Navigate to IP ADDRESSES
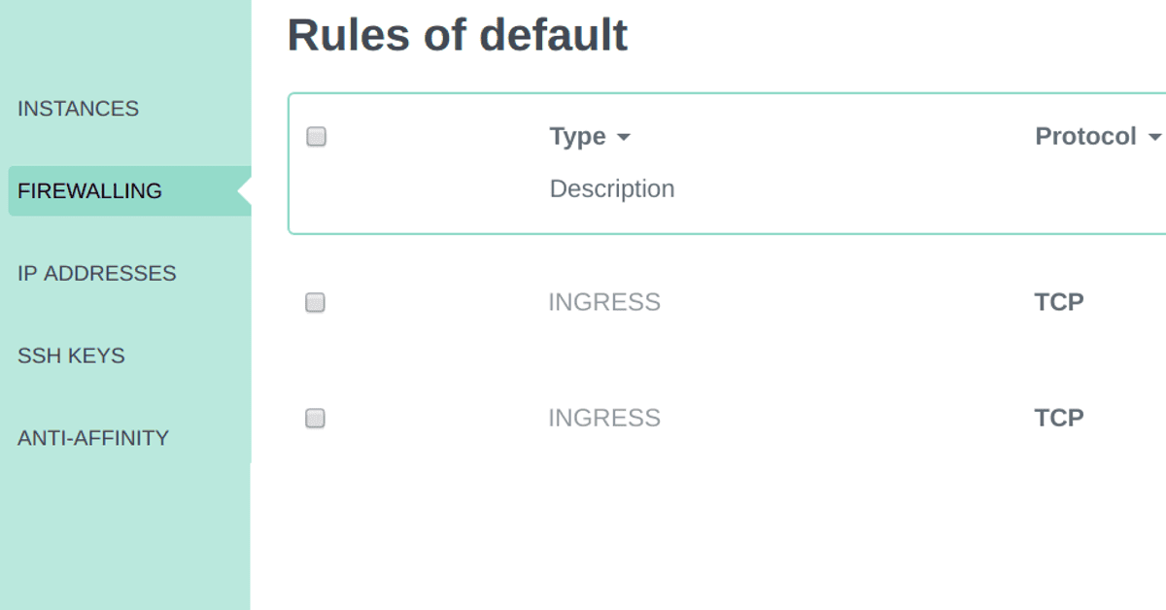This screenshot has height=610, width=1166. click(x=97, y=274)
